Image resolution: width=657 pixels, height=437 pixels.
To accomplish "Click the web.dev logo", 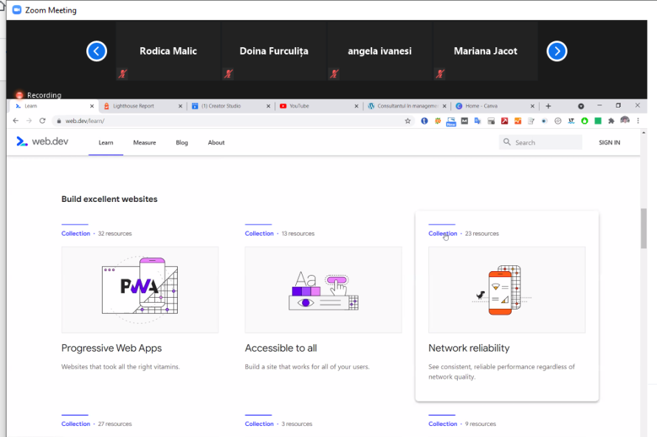I will (43, 142).
